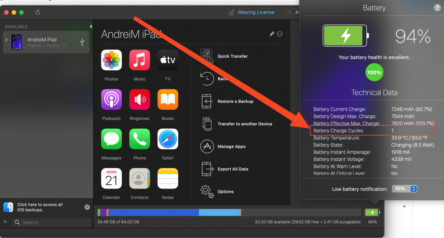444x238 pixels.
Task: Select AndreiM iPad device thumbnail
Action: tap(16, 42)
